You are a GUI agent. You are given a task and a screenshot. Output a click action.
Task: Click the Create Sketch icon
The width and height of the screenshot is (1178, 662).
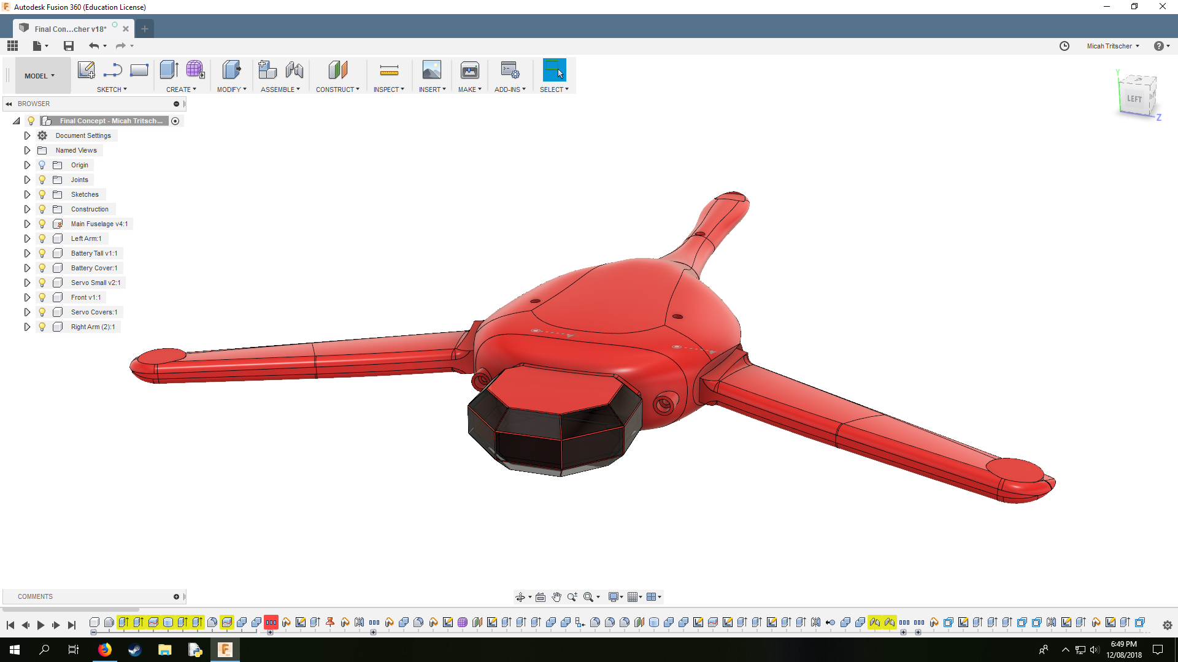click(x=86, y=70)
